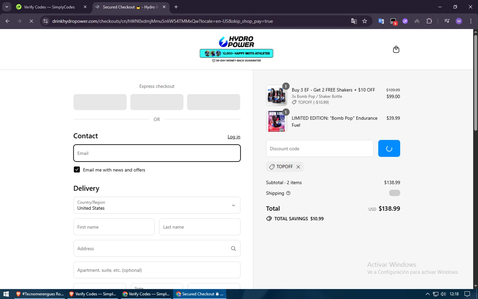Viewport: 478px width, 299px height.
Task: Close the Verify Codes tab
Action: (85, 7)
